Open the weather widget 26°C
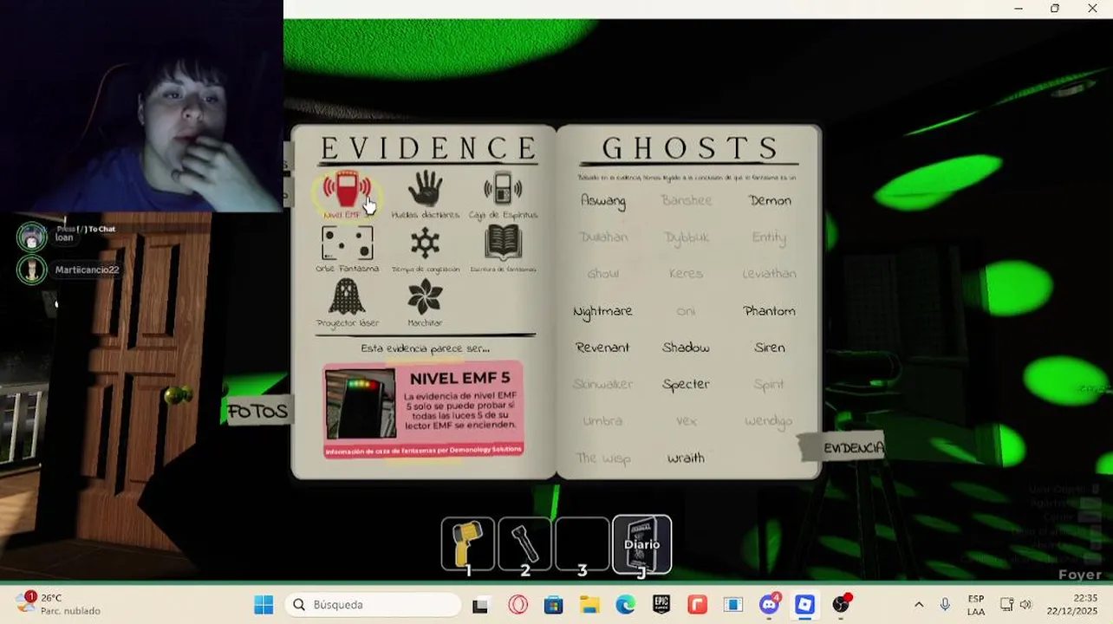 pyautogui.click(x=59, y=604)
